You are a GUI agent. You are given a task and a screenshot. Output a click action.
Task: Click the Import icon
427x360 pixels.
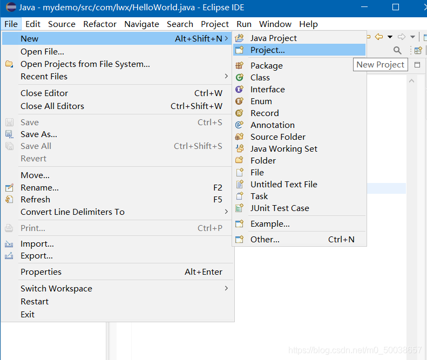[x=9, y=244]
